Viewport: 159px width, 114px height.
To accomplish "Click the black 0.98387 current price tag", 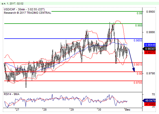I will (149, 49).
